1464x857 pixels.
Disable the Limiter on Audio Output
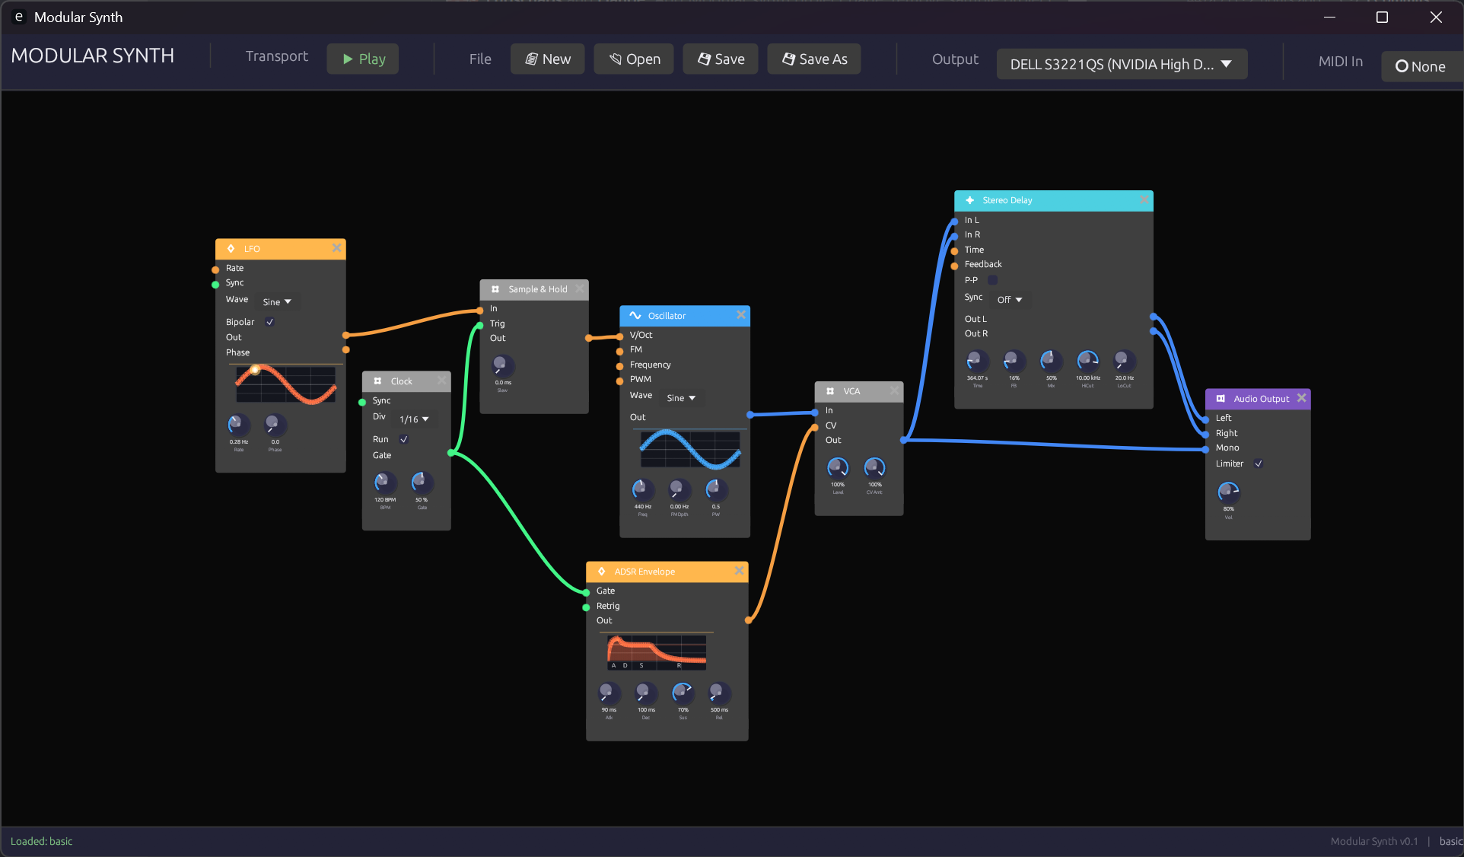[x=1259, y=464]
